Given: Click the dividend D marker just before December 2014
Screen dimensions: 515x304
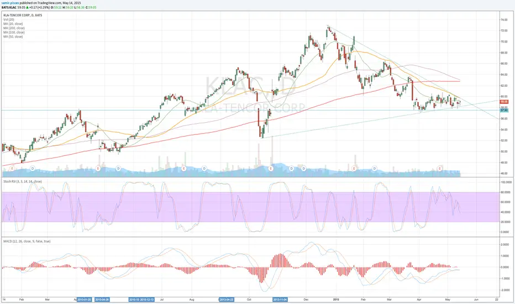Looking at the screenshot, I should coord(303,168).
